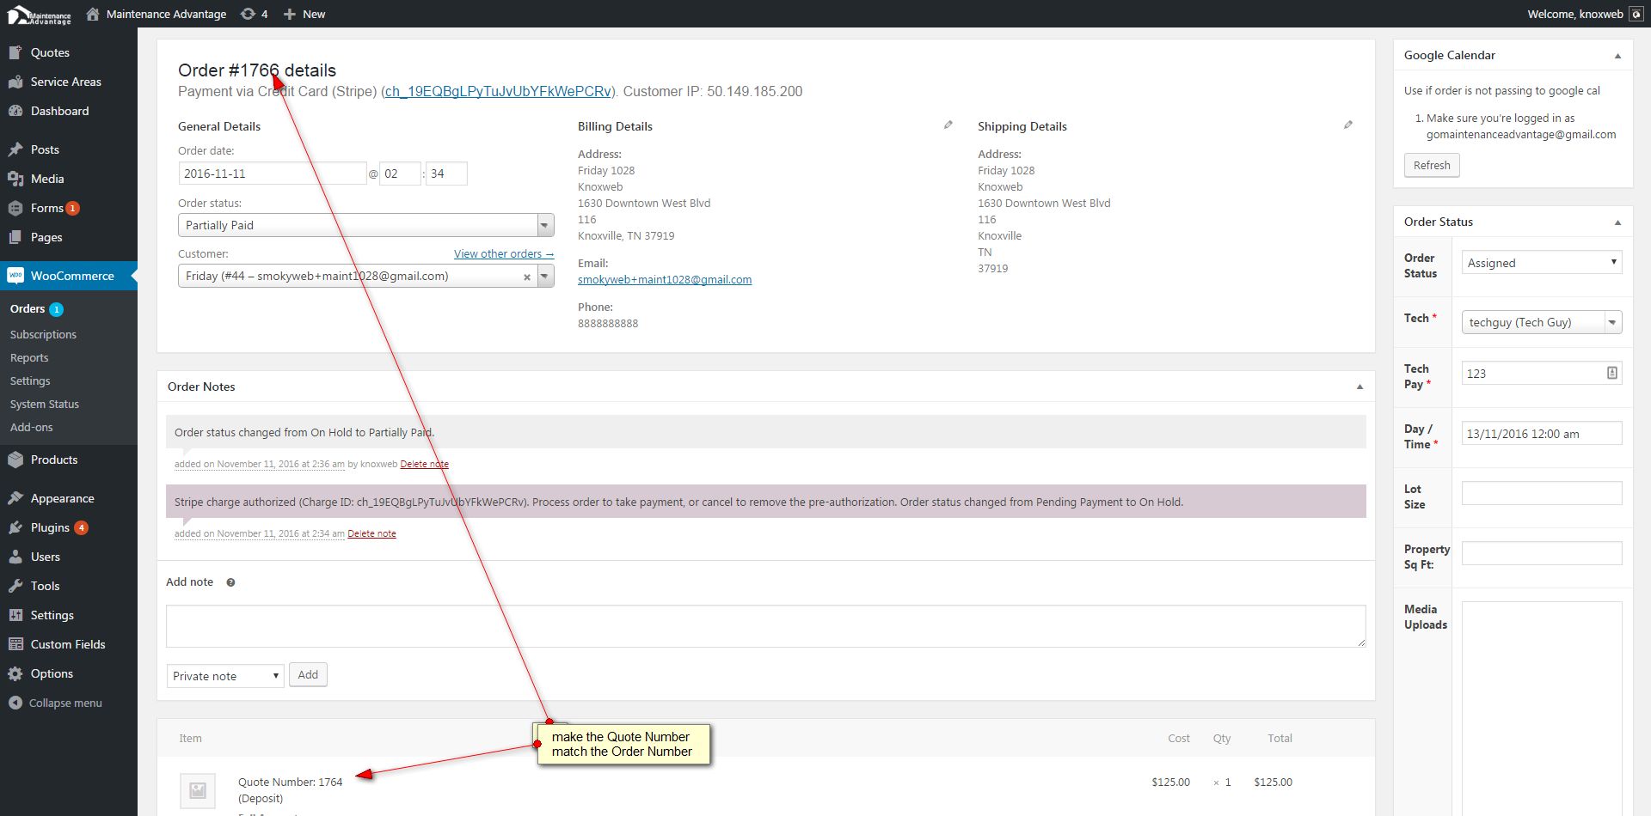Open the Orders submenu item
This screenshot has height=816, width=1651.
28,308
